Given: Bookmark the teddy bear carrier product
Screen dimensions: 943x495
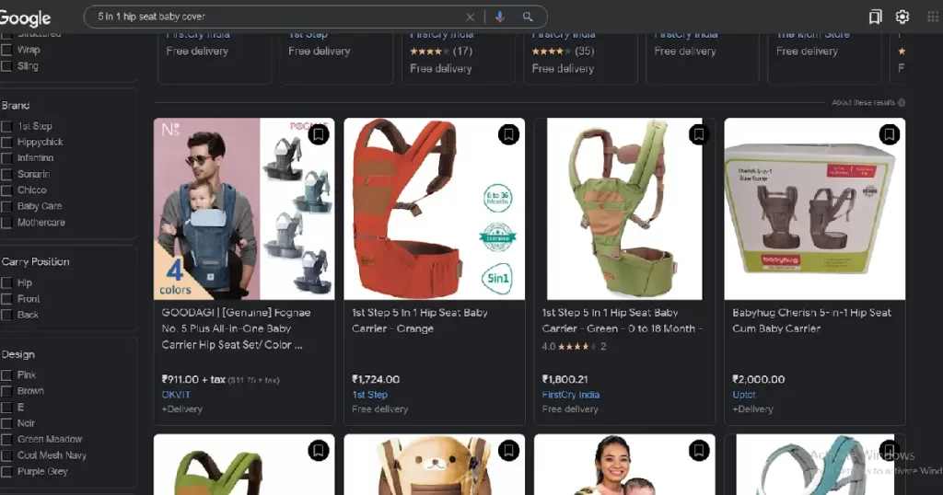Looking at the screenshot, I should [508, 451].
